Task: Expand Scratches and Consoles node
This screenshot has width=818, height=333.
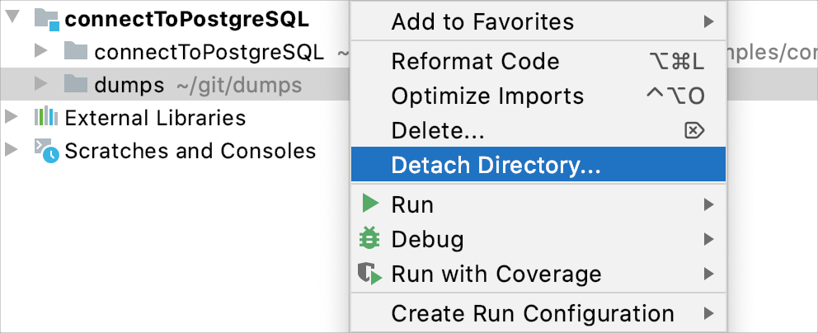Action: (12, 151)
